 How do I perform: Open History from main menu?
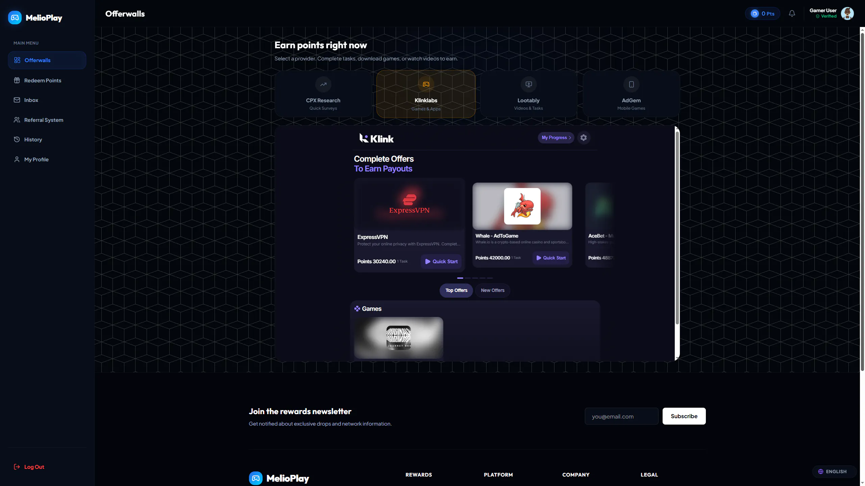(47, 139)
